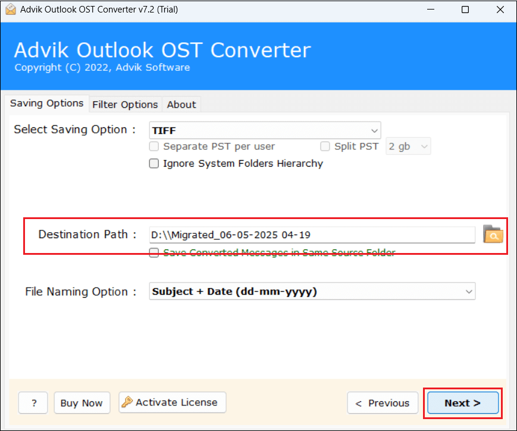Viewport: 517px width, 431px height.
Task: Check the Separate PST per user option
Action: click(x=154, y=146)
